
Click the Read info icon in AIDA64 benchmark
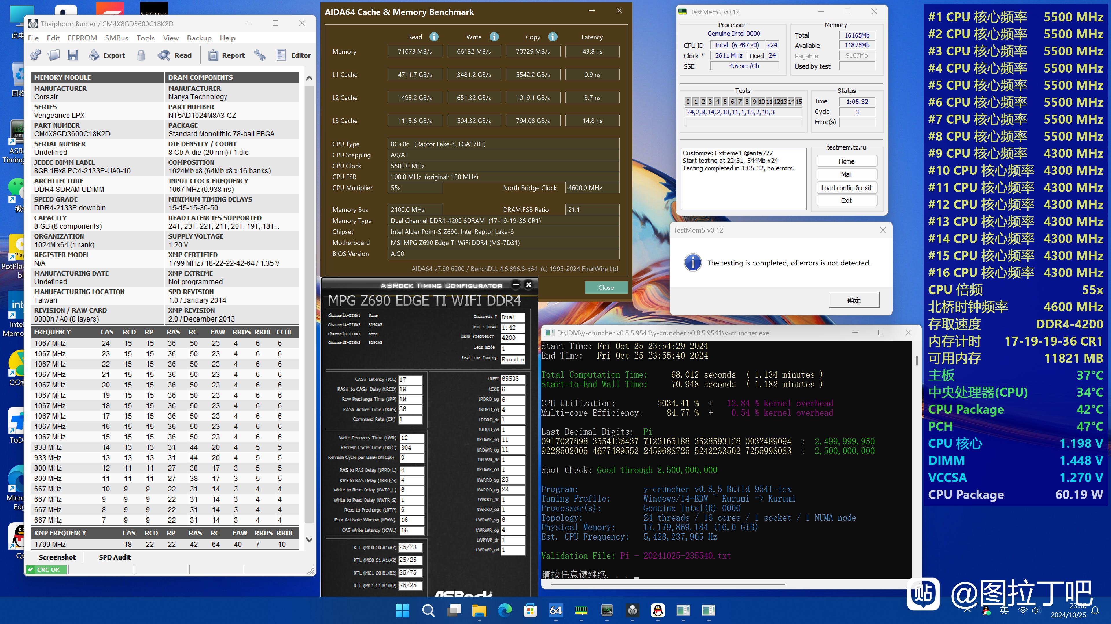coord(434,37)
